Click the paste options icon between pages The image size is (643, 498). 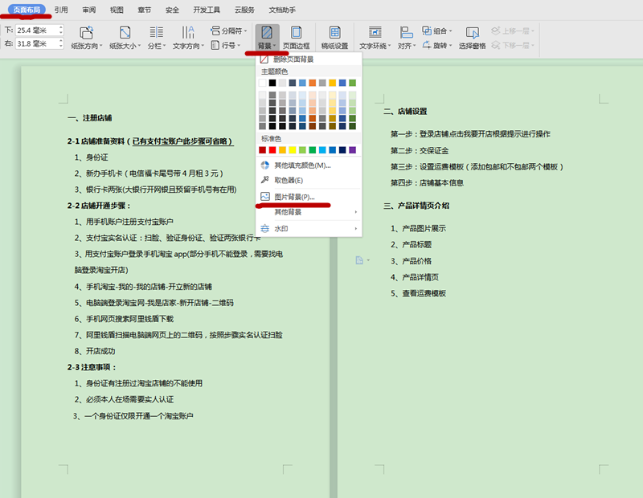(x=359, y=260)
